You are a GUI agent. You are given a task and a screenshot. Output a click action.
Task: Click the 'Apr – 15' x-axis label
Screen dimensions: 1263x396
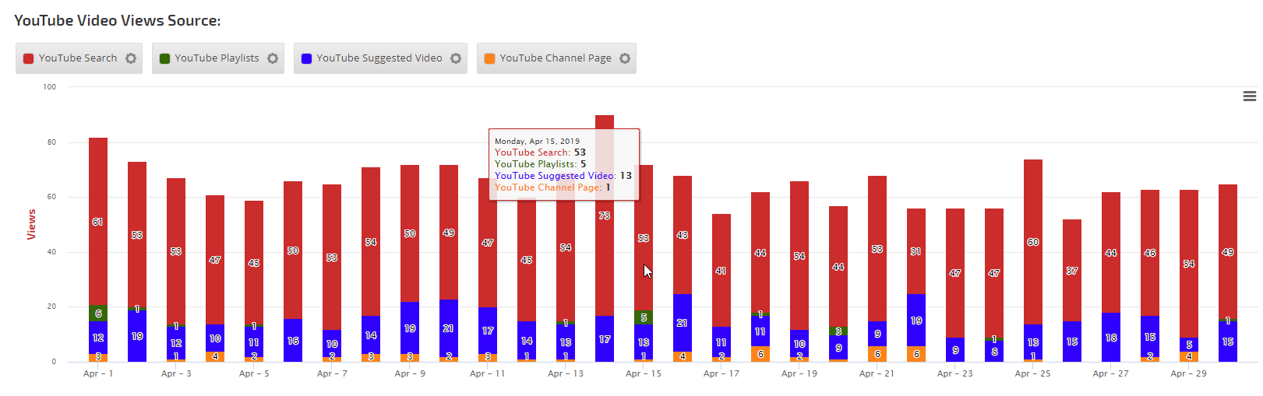pyautogui.click(x=644, y=374)
